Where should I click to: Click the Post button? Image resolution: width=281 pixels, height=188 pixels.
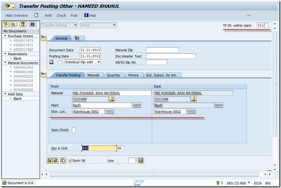coord(74,16)
